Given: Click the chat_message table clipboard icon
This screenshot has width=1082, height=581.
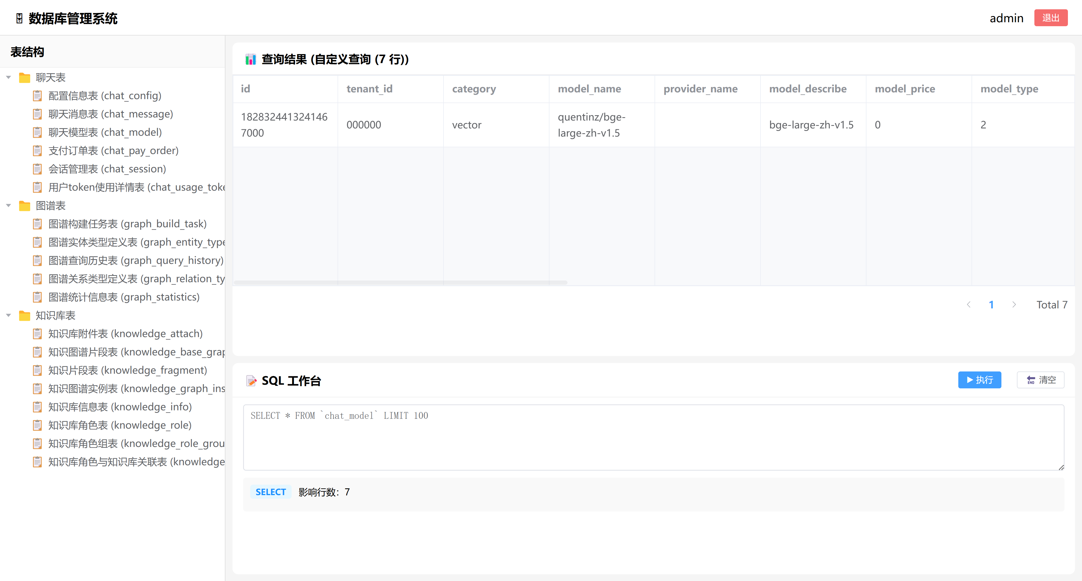Looking at the screenshot, I should pos(37,114).
